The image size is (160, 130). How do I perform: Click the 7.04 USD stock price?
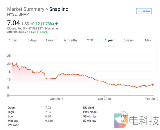pyautogui.click(x=14, y=24)
